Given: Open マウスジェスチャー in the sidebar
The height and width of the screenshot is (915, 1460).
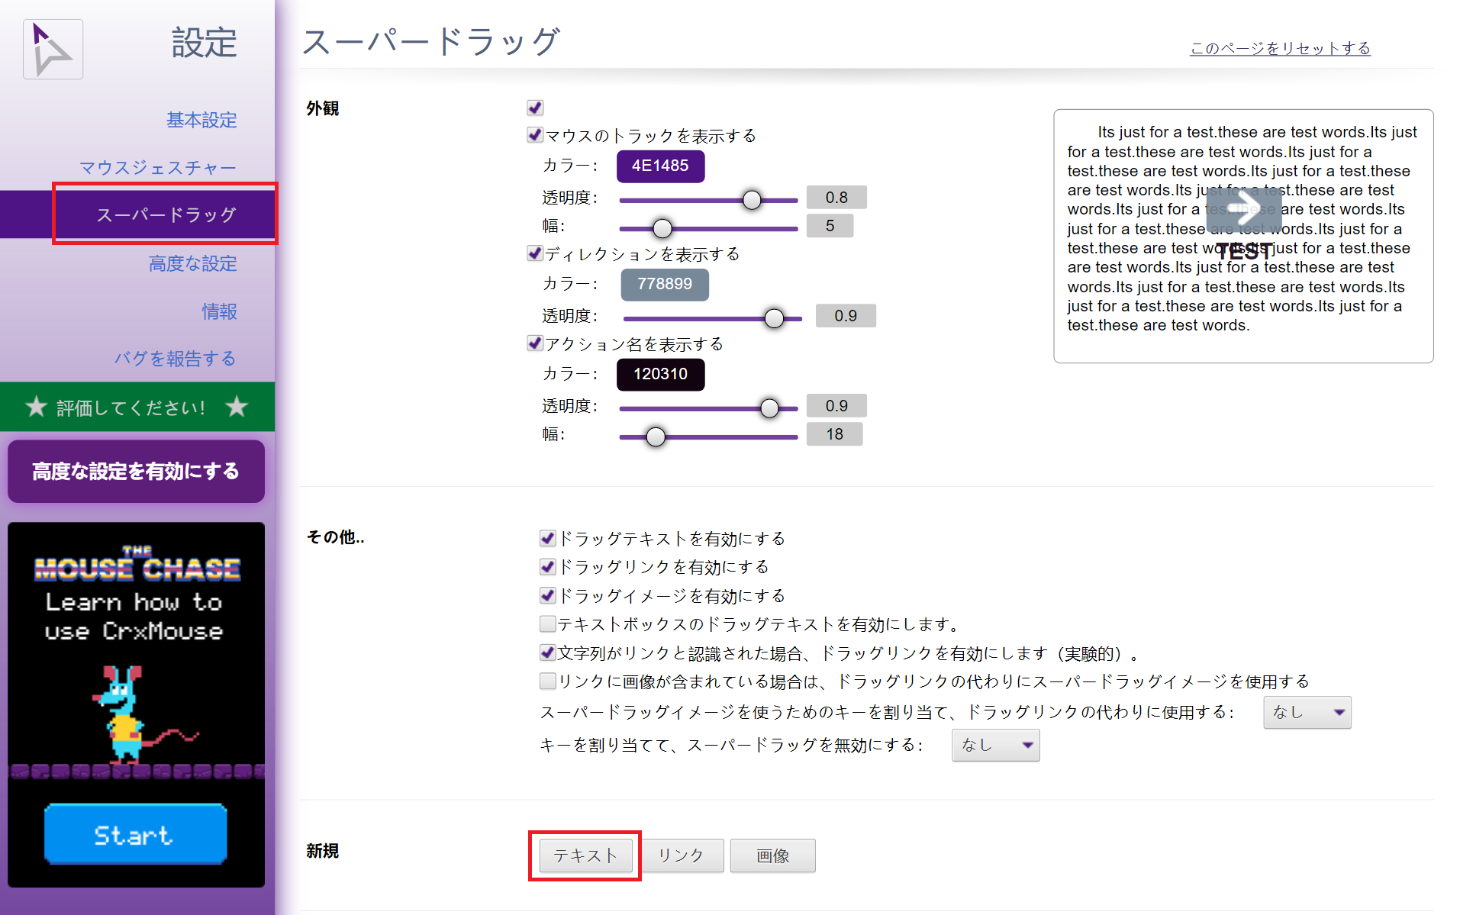Looking at the screenshot, I should click(x=158, y=167).
